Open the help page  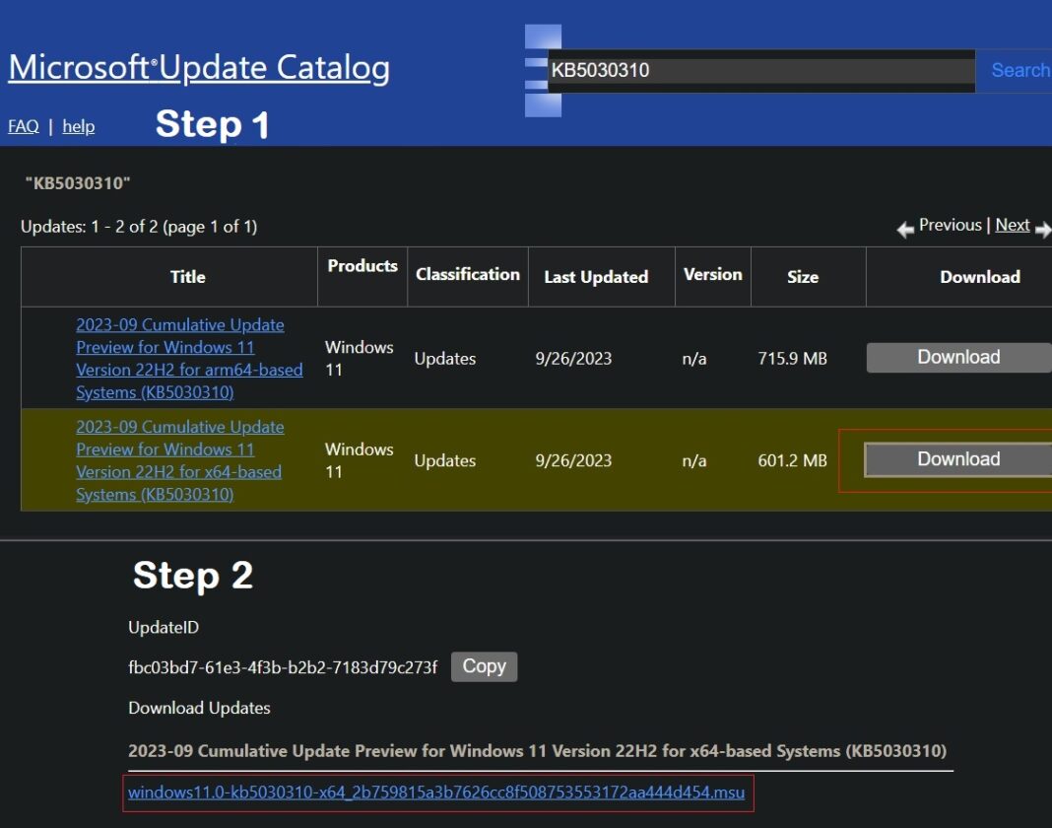click(x=78, y=126)
